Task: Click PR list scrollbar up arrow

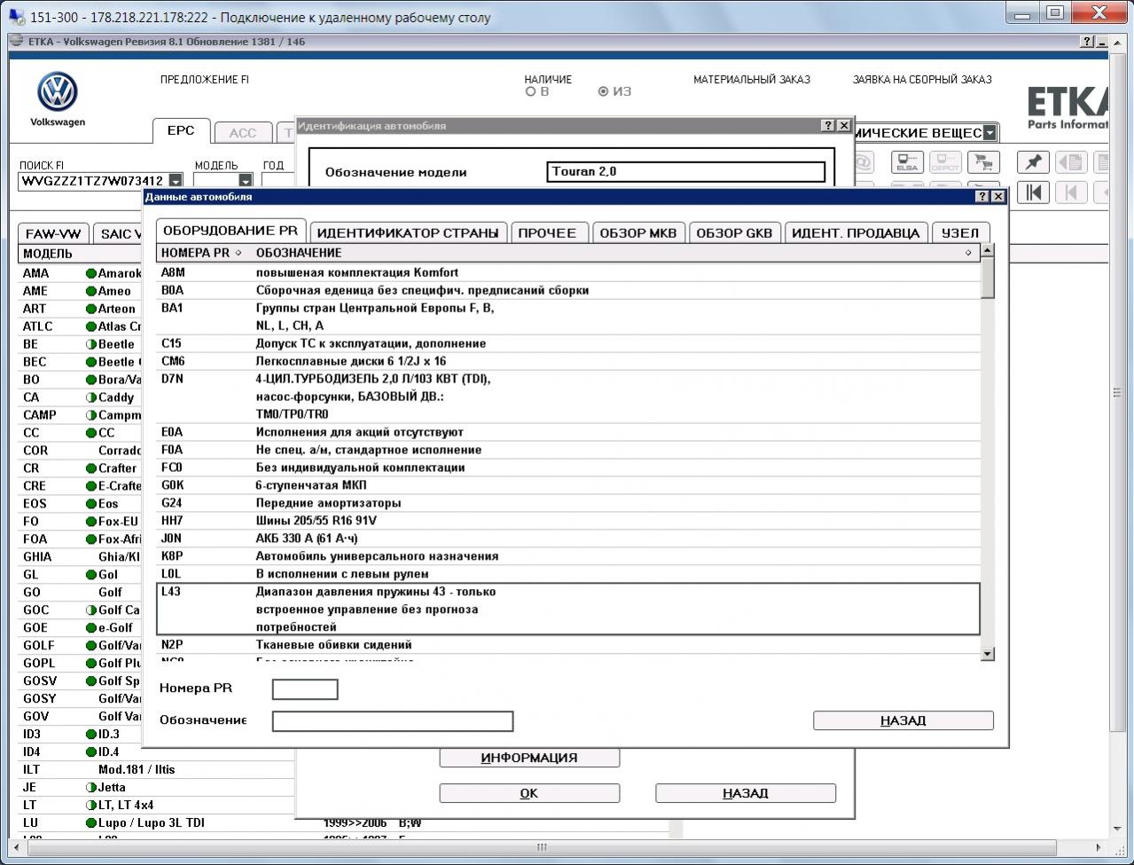Action: [988, 251]
